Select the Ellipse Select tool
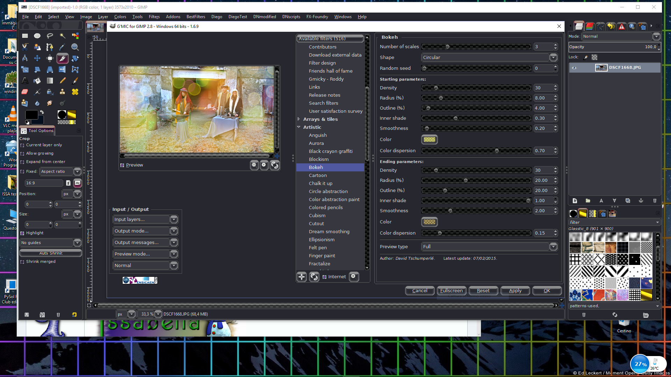 [x=37, y=36]
